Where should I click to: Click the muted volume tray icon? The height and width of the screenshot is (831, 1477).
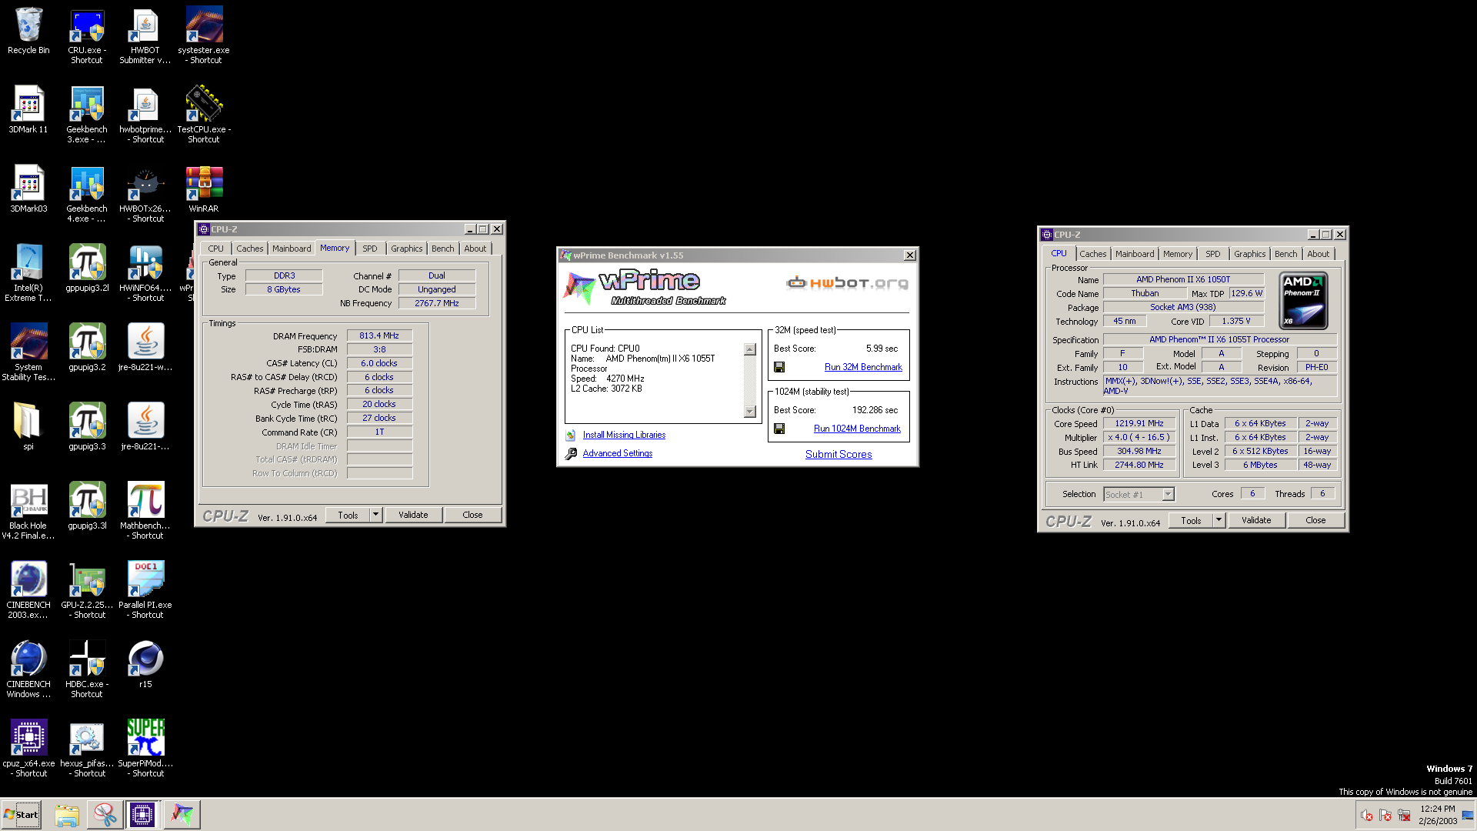pos(1366,815)
